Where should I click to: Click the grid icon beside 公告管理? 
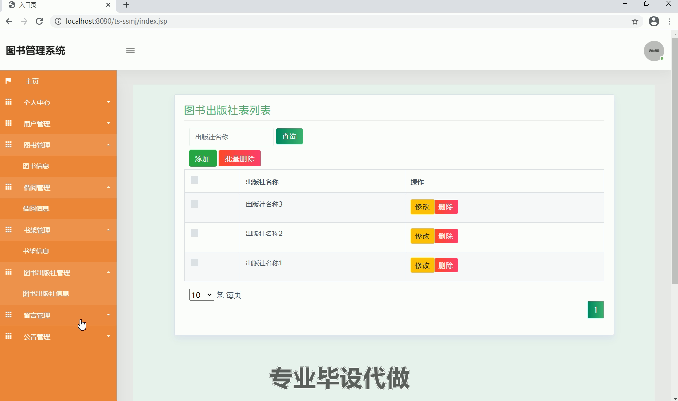tap(8, 336)
